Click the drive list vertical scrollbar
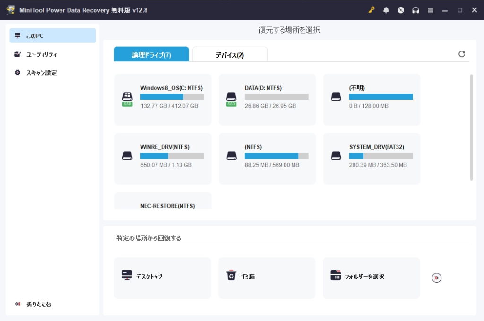Screen dimensions: 484x321 471,127
